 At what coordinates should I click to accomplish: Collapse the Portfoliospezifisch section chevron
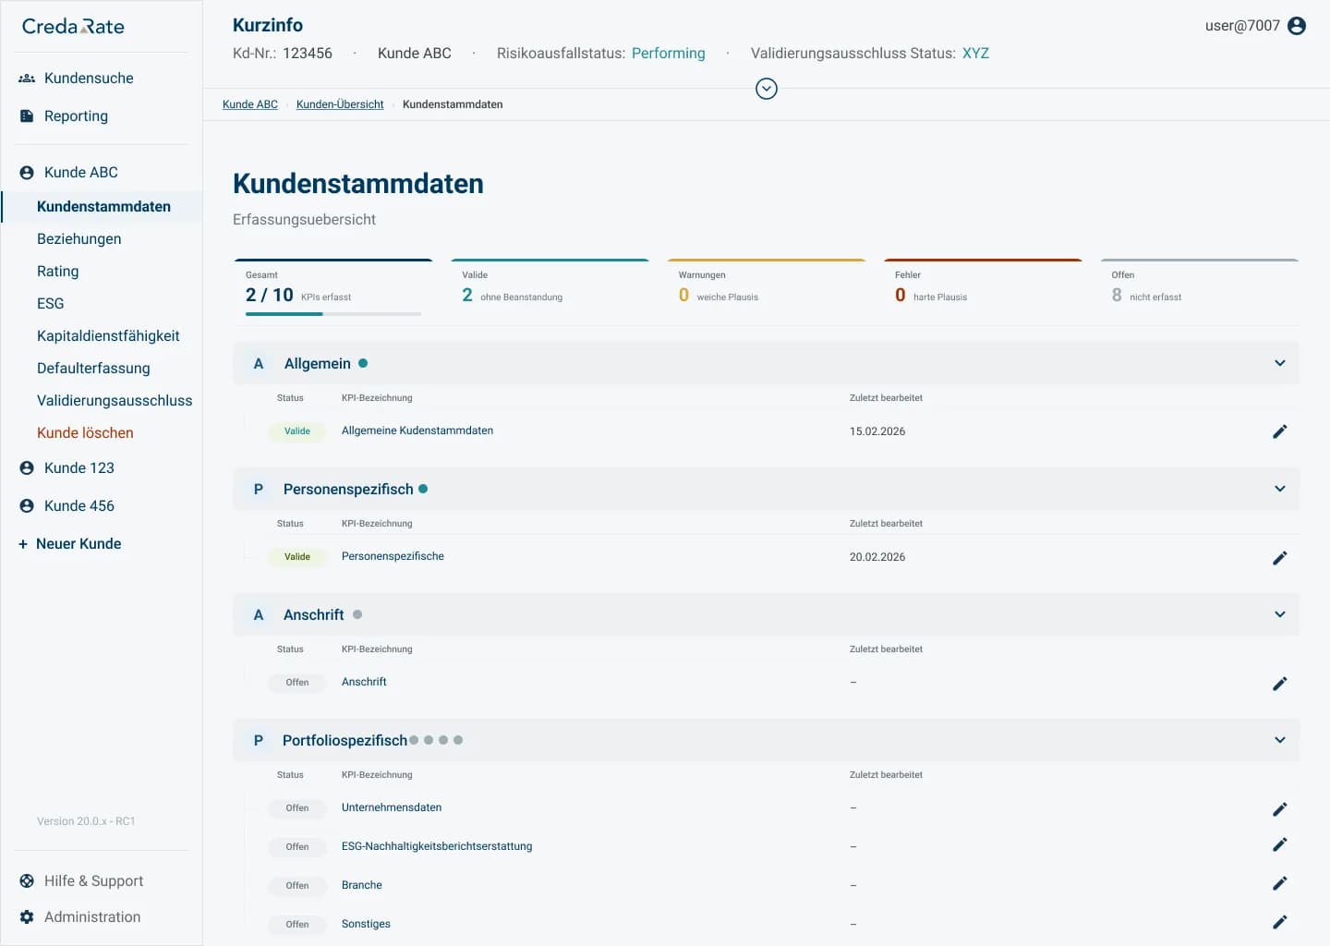pos(1280,740)
